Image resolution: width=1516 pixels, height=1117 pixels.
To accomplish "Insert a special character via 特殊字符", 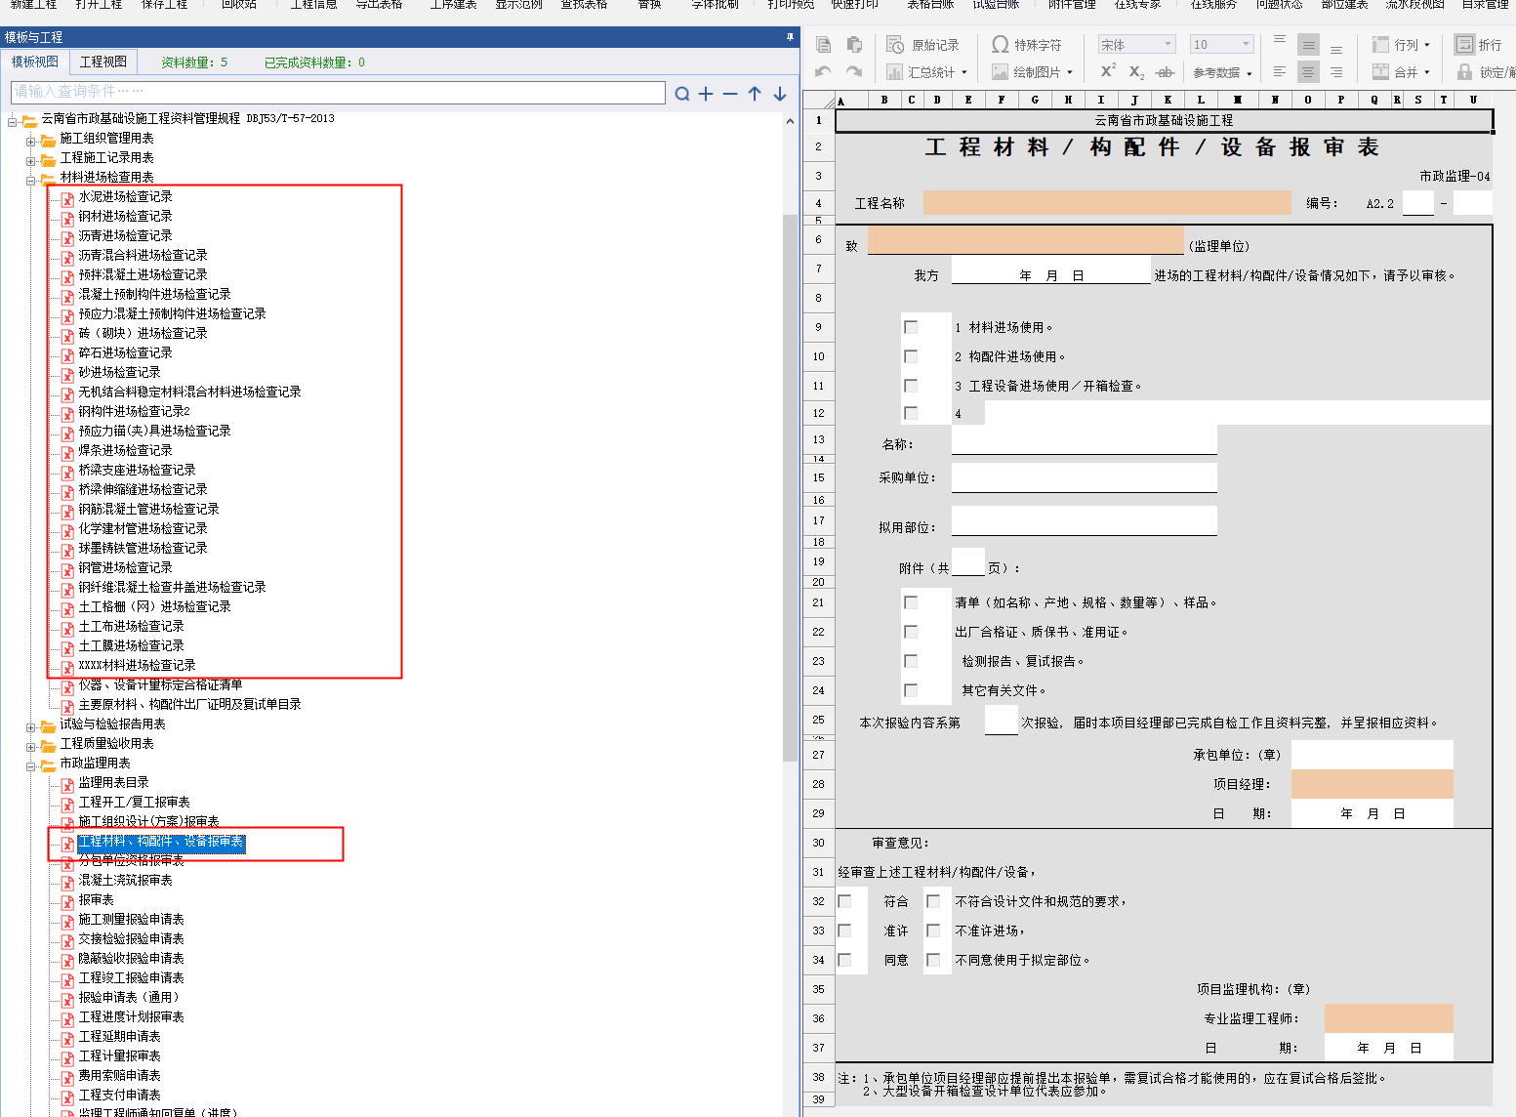I will pyautogui.click(x=1027, y=45).
